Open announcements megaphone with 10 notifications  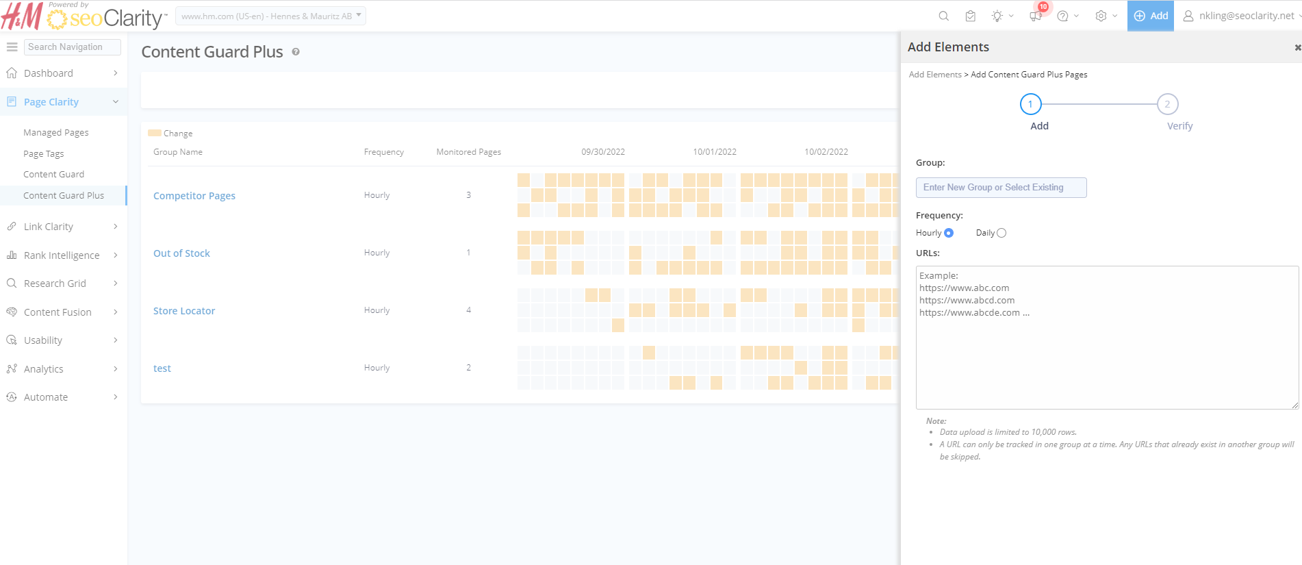(1036, 16)
